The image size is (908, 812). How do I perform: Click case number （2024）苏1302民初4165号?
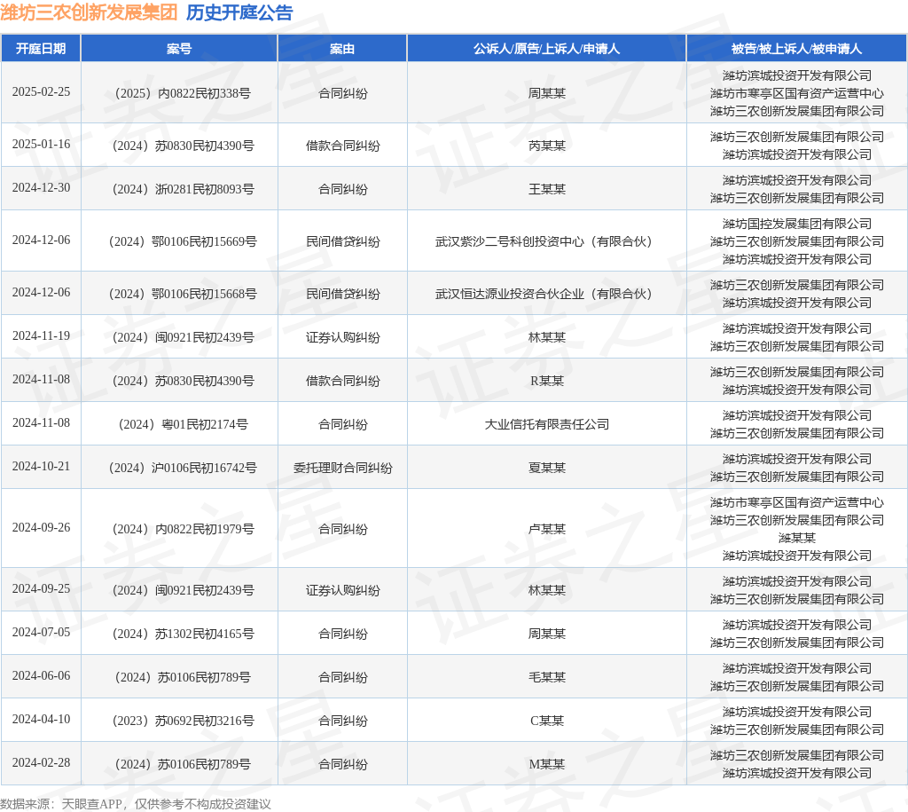[179, 634]
